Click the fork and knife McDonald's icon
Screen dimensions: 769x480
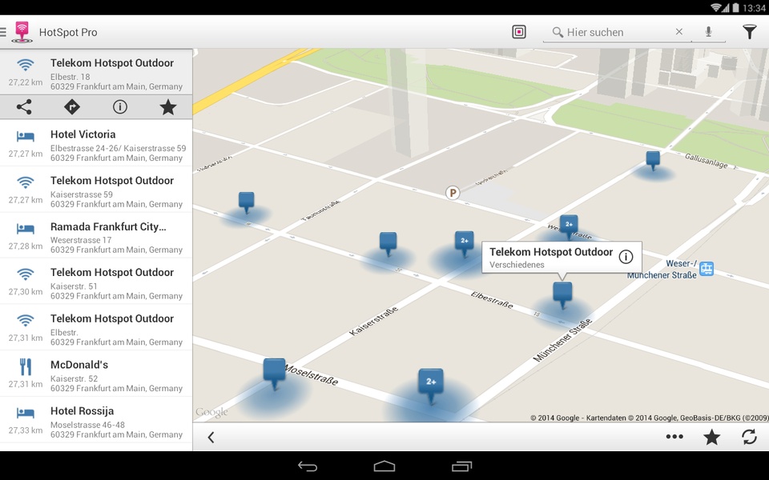(26, 366)
